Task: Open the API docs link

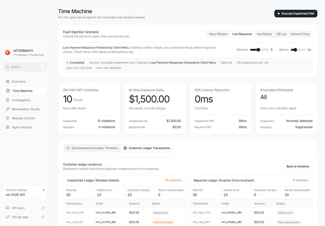Action: click(x=25, y=208)
